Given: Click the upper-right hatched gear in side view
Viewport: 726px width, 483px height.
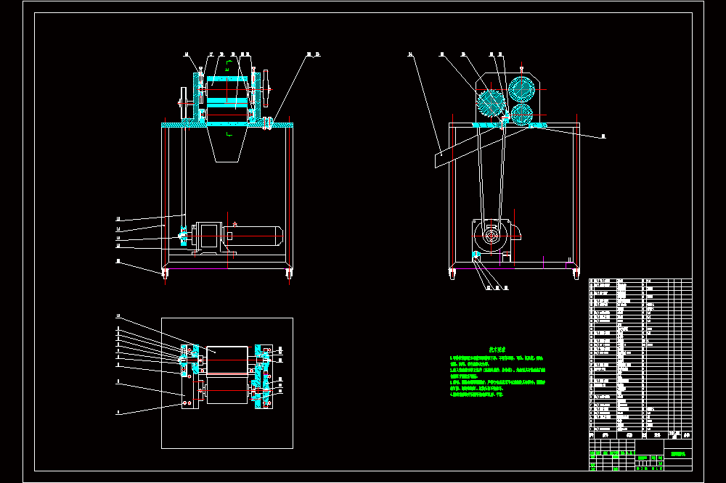Looking at the screenshot, I should point(521,89).
